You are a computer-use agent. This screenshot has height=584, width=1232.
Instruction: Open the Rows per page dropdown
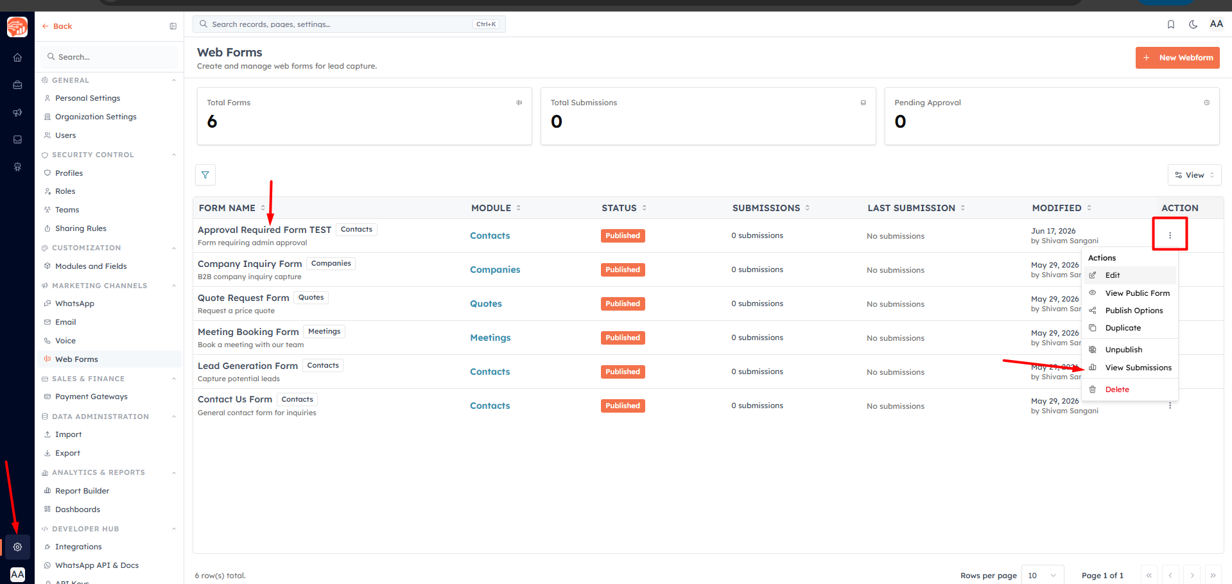pos(1043,575)
